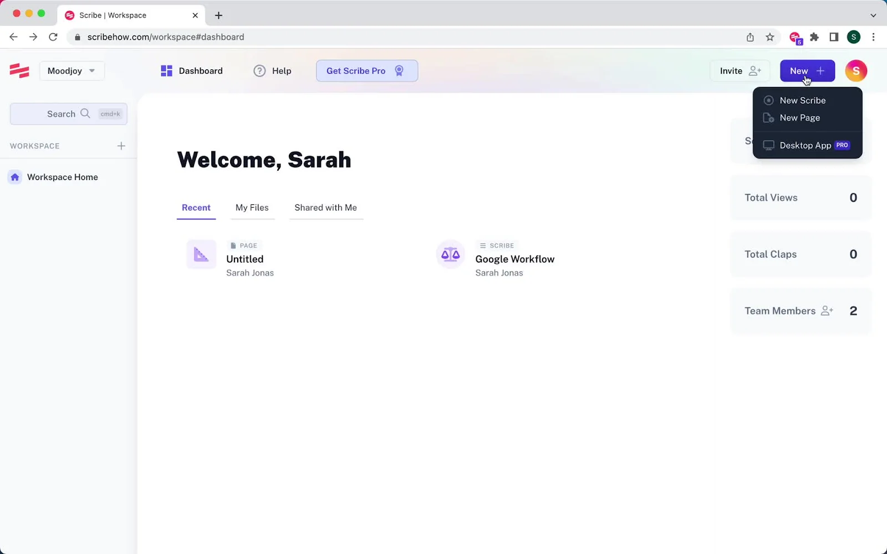Click Get Scribe Pro button

[x=366, y=71]
